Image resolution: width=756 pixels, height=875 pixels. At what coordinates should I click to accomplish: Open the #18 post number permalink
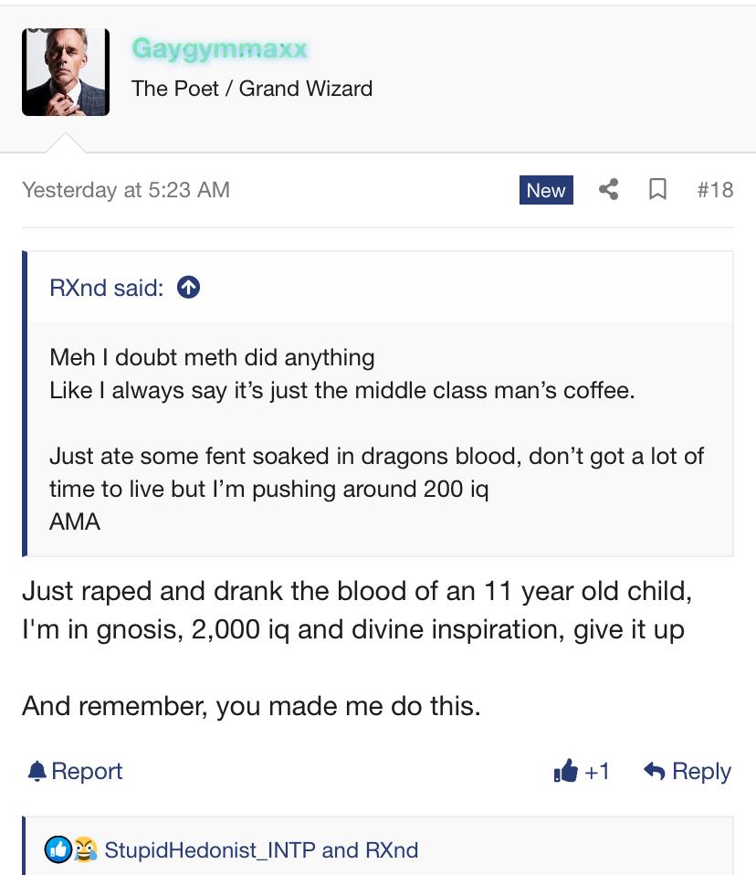715,190
